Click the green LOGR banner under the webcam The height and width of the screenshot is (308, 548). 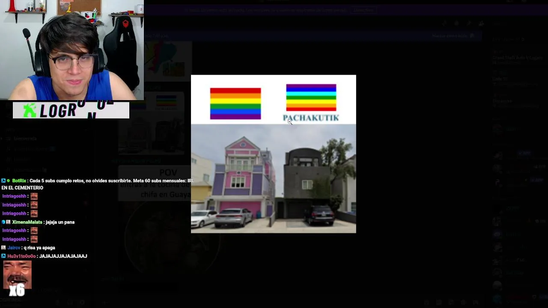(x=71, y=110)
